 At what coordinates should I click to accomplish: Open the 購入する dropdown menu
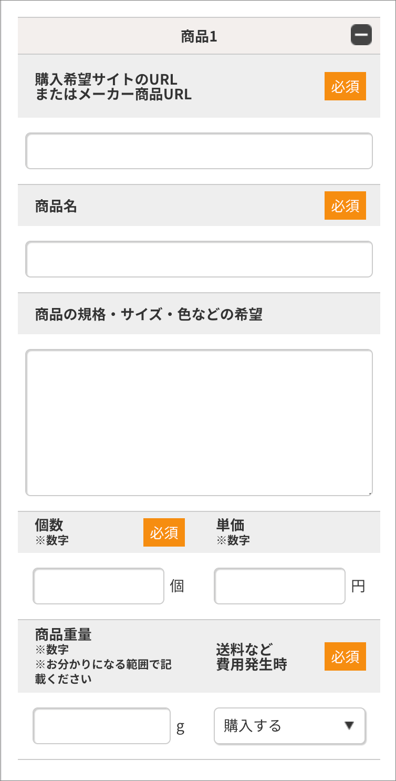pos(289,726)
